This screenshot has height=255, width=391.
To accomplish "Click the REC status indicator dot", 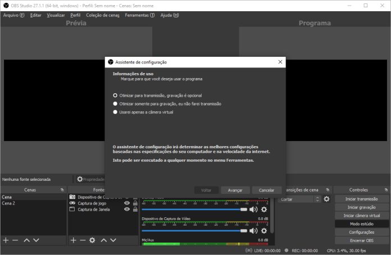I will click(x=287, y=251).
